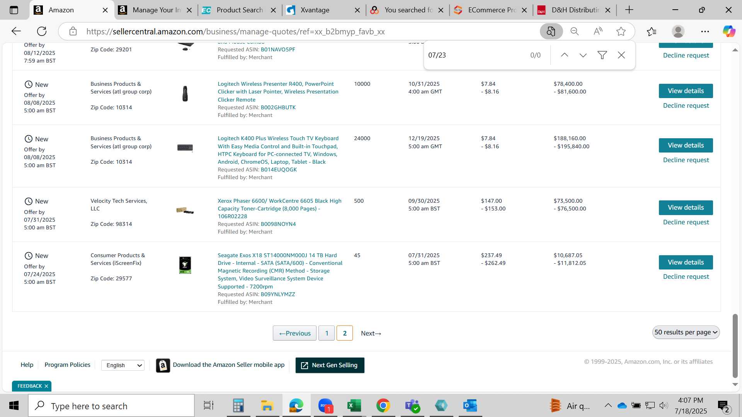Close the Xvantage tab
The image size is (742, 417).
tap(357, 10)
